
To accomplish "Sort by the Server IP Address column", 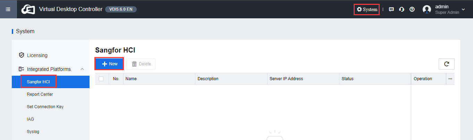I will [x=286, y=79].
